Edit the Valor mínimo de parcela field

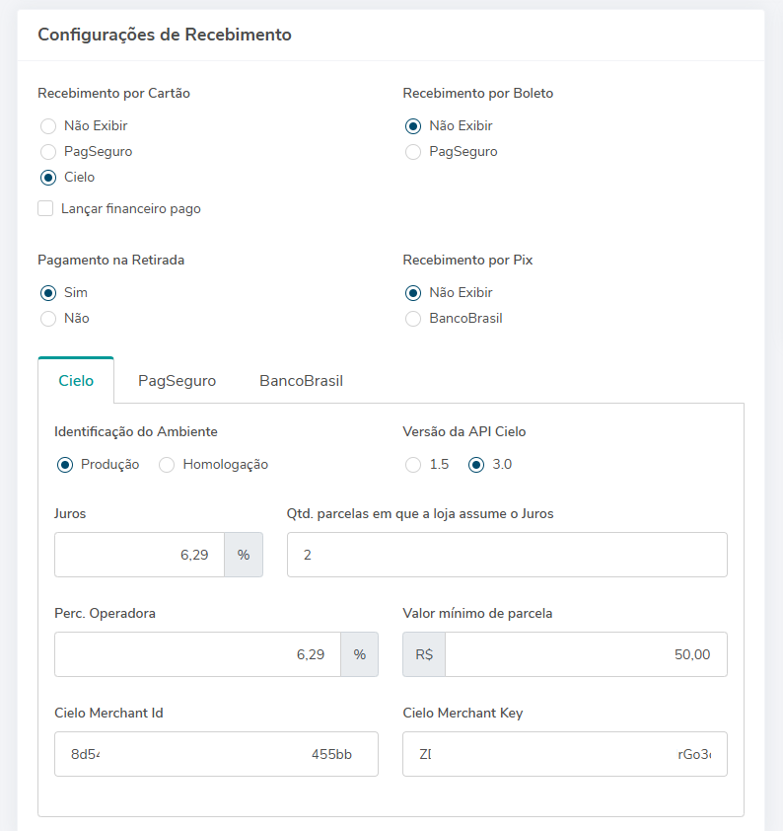586,654
